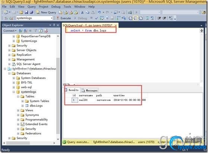Click the Object Explorer vertical scrollbar
The image size is (208, 153).
(58, 96)
